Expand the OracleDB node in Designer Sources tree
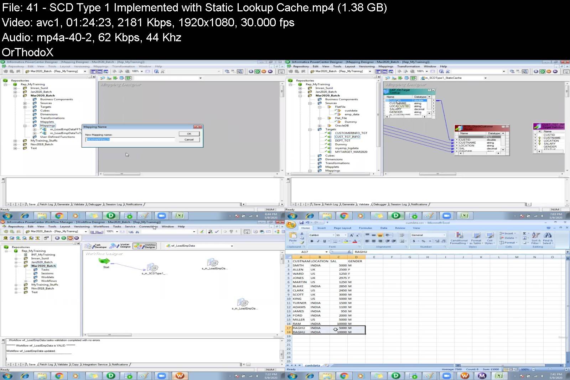The height and width of the screenshot is (380, 570). [x=320, y=126]
